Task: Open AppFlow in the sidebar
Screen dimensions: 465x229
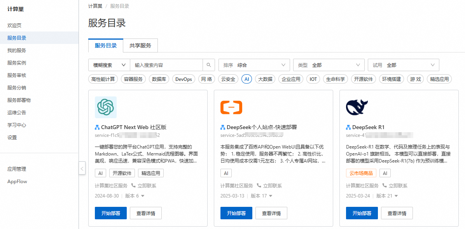Action: (39, 182)
